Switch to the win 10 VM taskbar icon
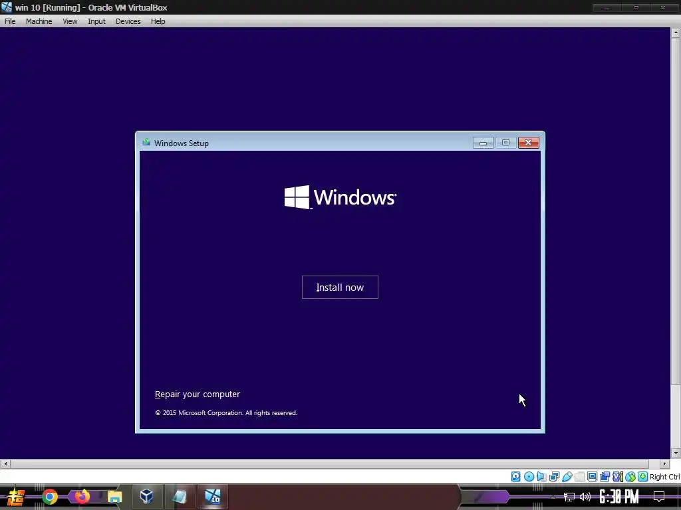The width and height of the screenshot is (681, 510). pyautogui.click(x=213, y=497)
